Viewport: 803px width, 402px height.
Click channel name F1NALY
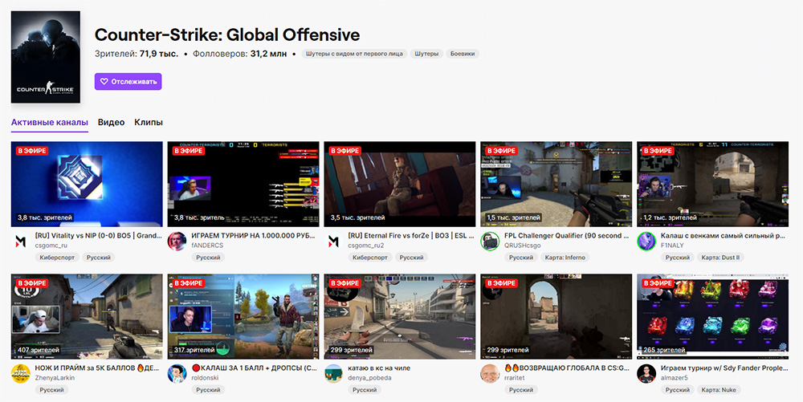point(672,246)
